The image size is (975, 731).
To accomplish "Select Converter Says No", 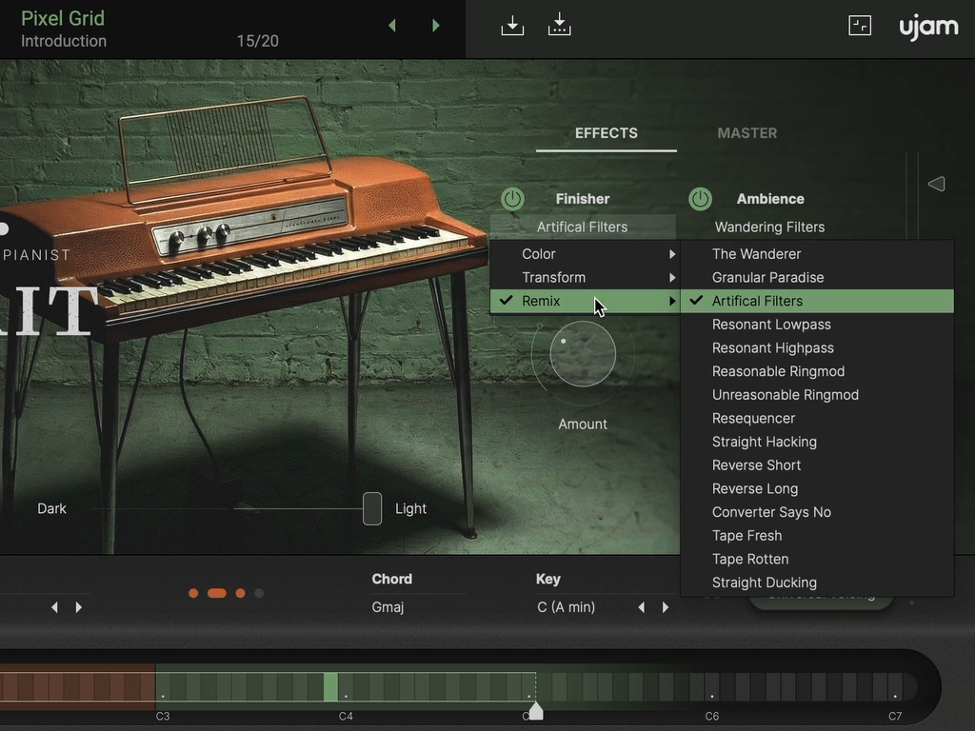I will click(x=817, y=512).
